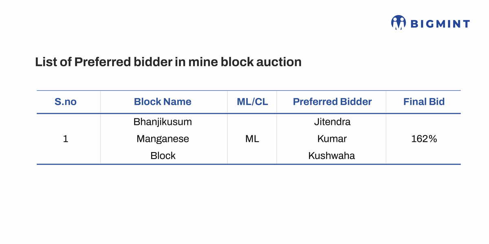
Task: Select the 162% final bid value
Action: pyautogui.click(x=424, y=139)
